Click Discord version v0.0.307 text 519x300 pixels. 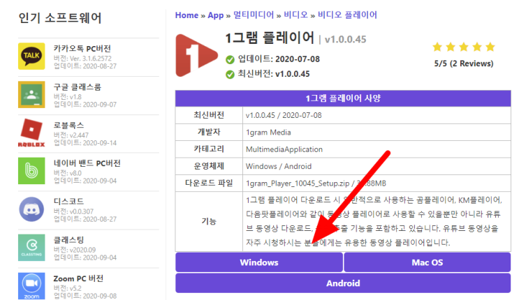tap(73, 211)
